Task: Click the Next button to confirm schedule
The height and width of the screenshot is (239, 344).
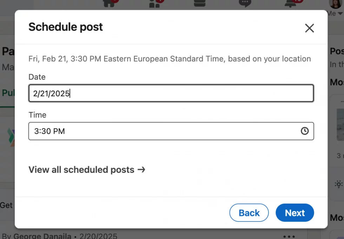Action: 295,213
